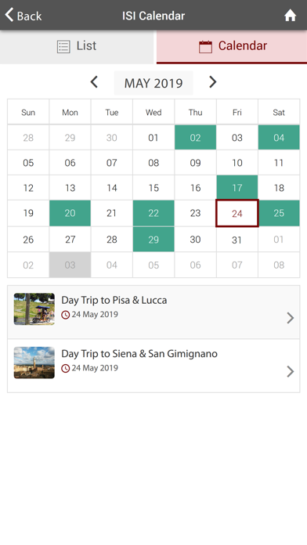Open the Siena trip thumbnail image

(34, 363)
